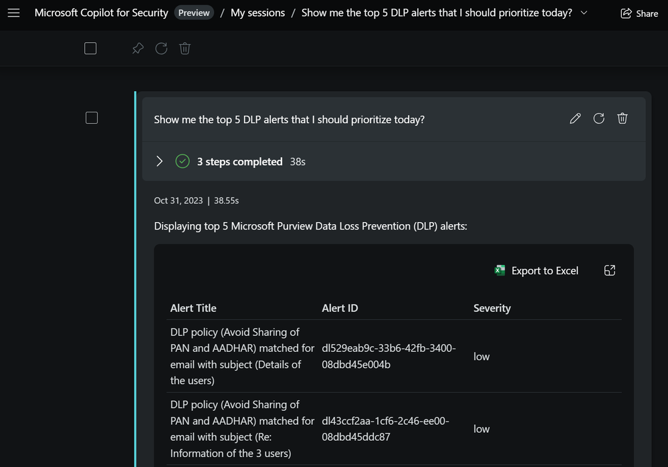Viewport: 668px width, 467px height.
Task: Open the hamburger navigation menu
Action: pos(13,13)
